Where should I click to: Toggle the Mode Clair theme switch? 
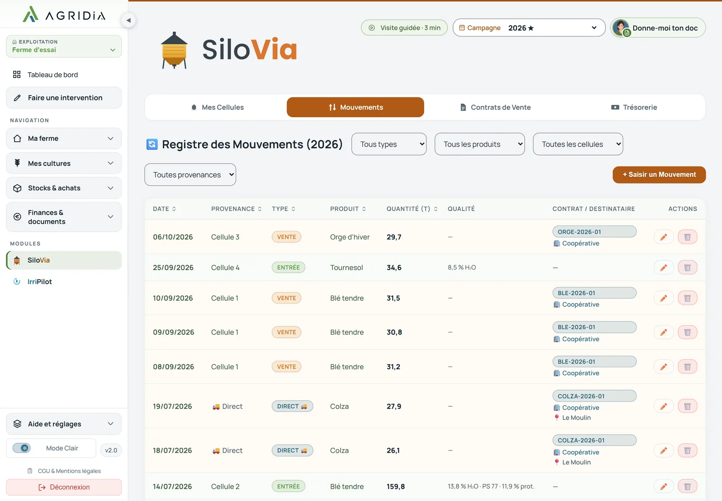click(x=22, y=448)
